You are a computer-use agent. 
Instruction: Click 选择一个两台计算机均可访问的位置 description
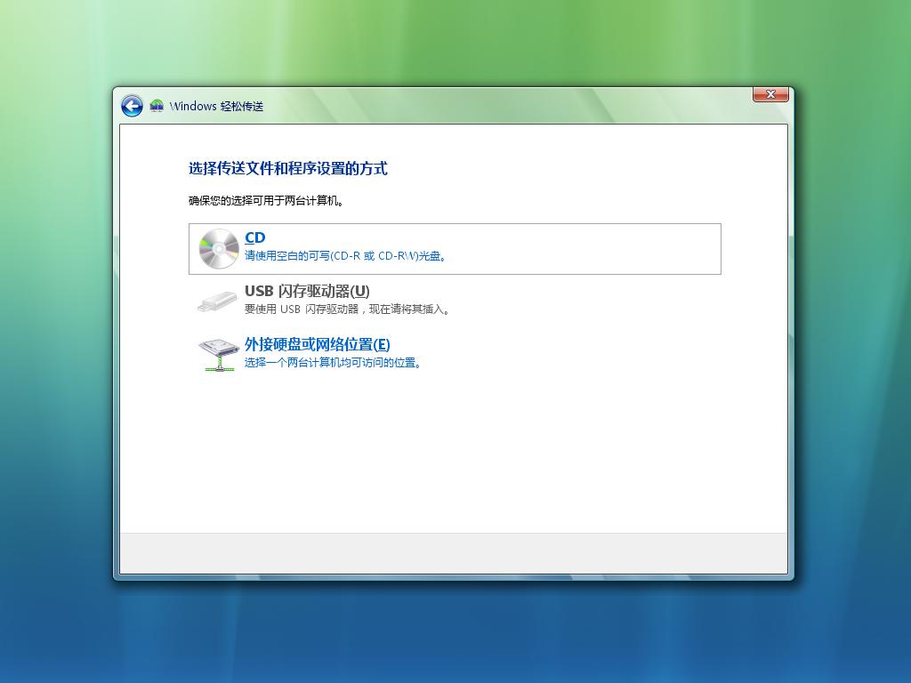pos(334,363)
